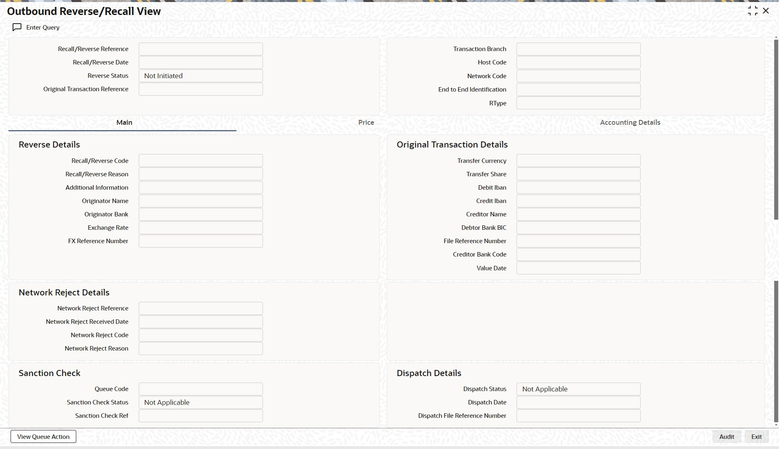Click the Enter Query label

[43, 27]
